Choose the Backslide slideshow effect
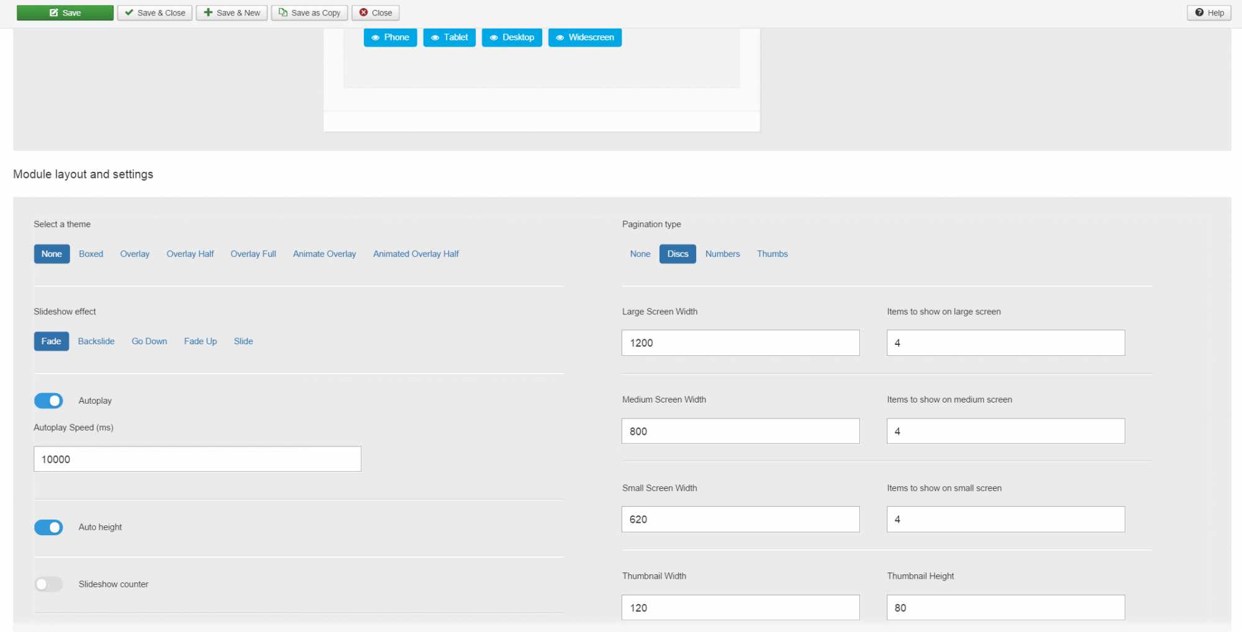The image size is (1242, 632). pyautogui.click(x=96, y=341)
